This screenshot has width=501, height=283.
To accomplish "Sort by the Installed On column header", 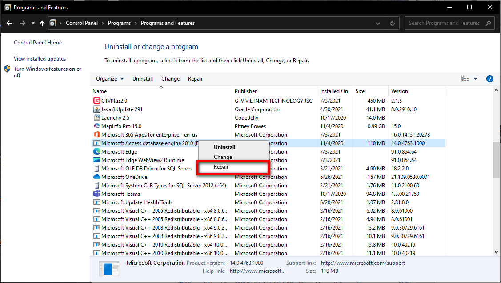I will (x=335, y=91).
